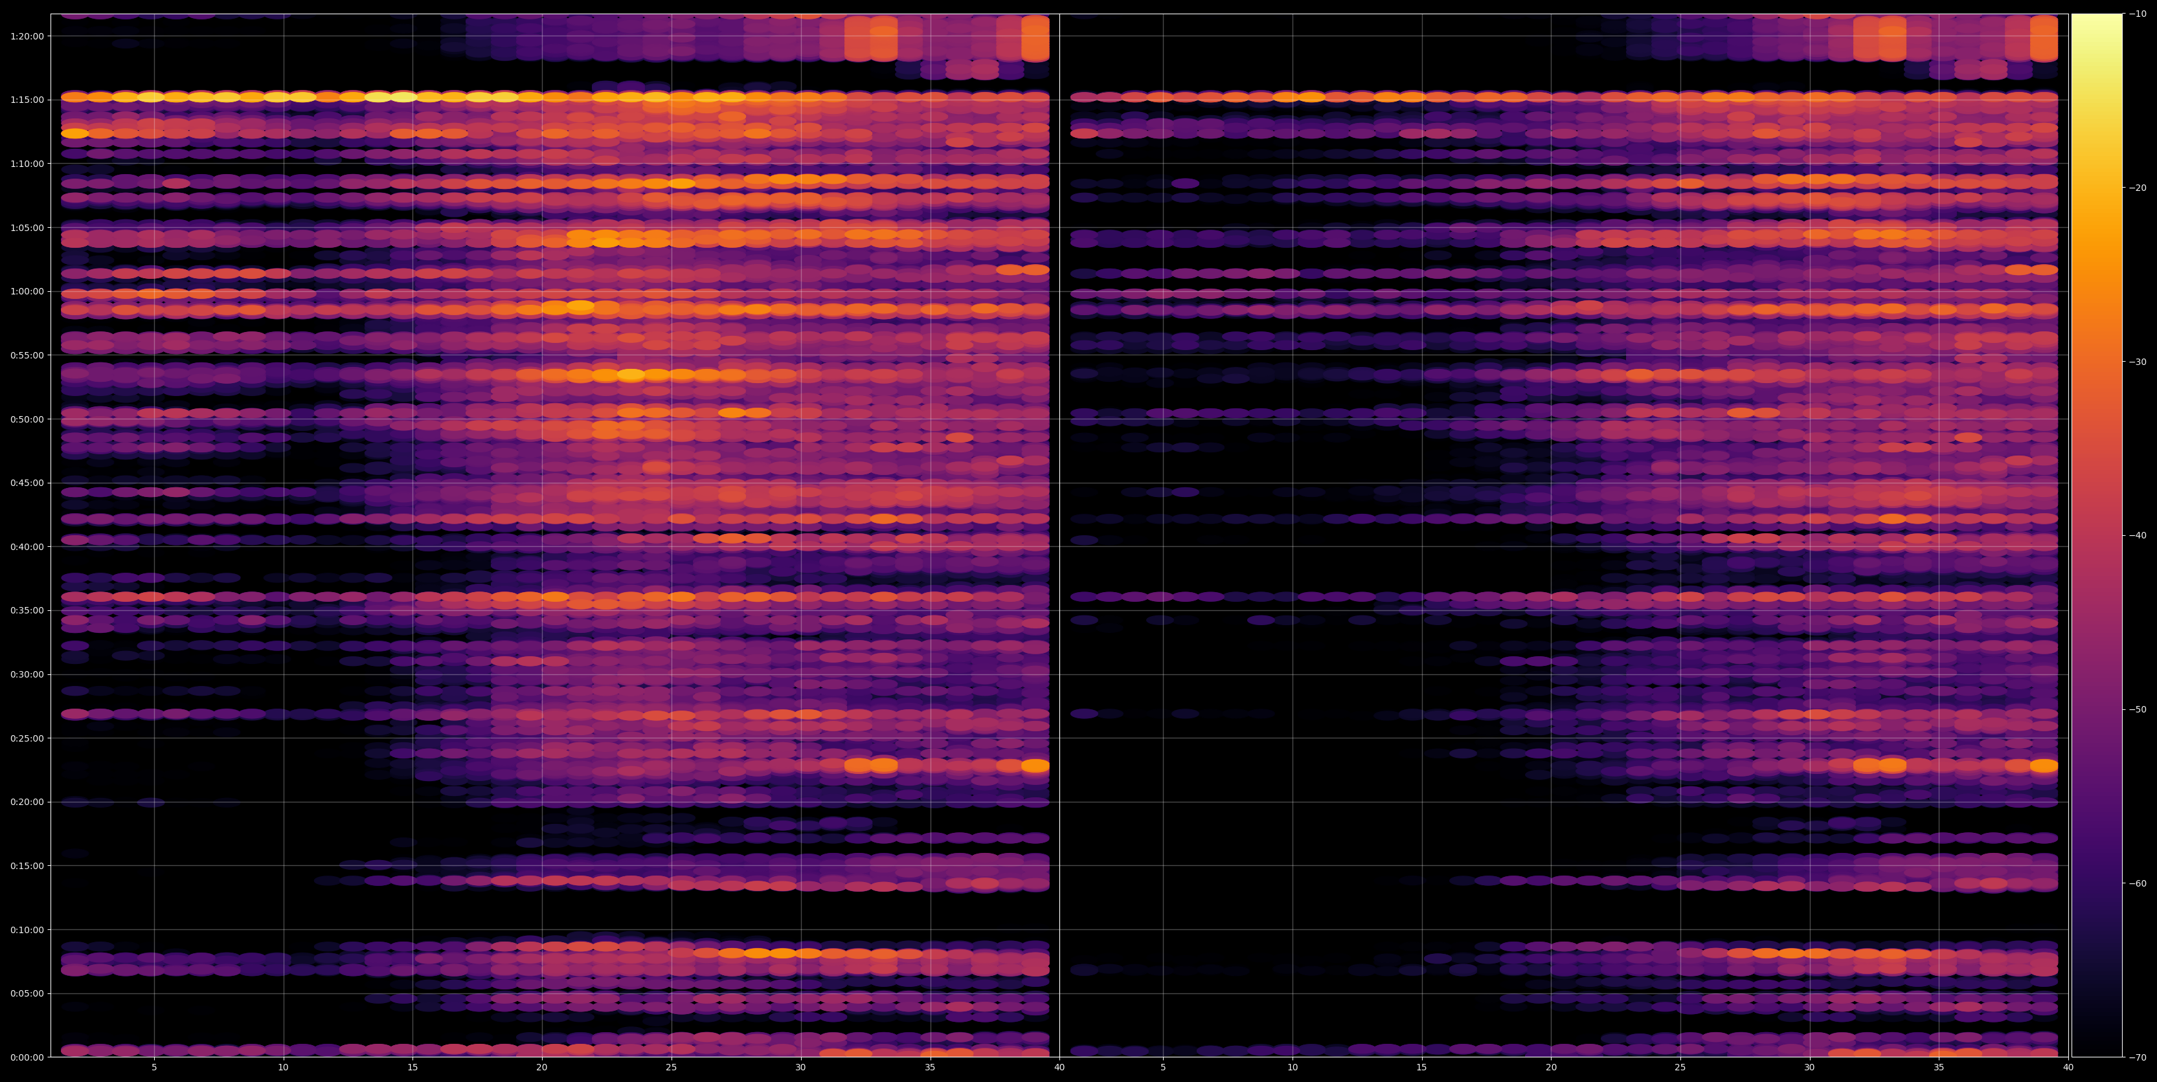Select the −60 colorbar tick label
2157x1082 pixels.
(2138, 884)
